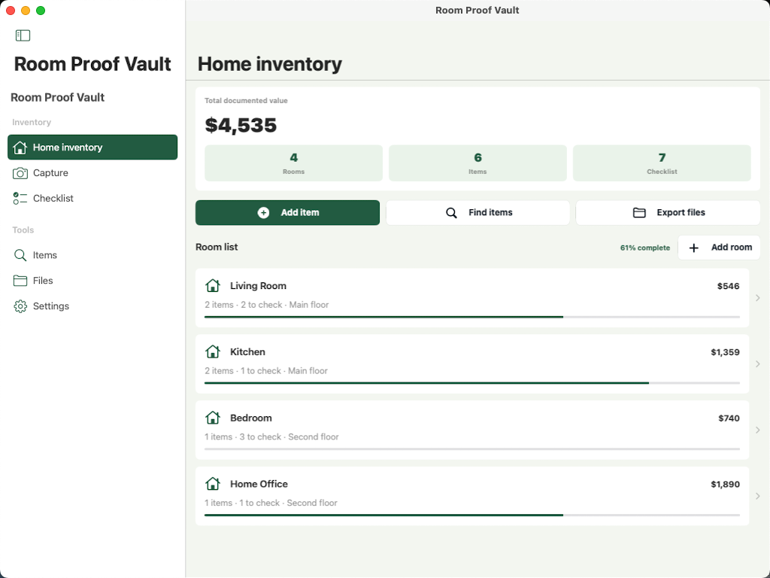Open Home Office via its chevron
The height and width of the screenshot is (578, 770).
[x=758, y=496]
